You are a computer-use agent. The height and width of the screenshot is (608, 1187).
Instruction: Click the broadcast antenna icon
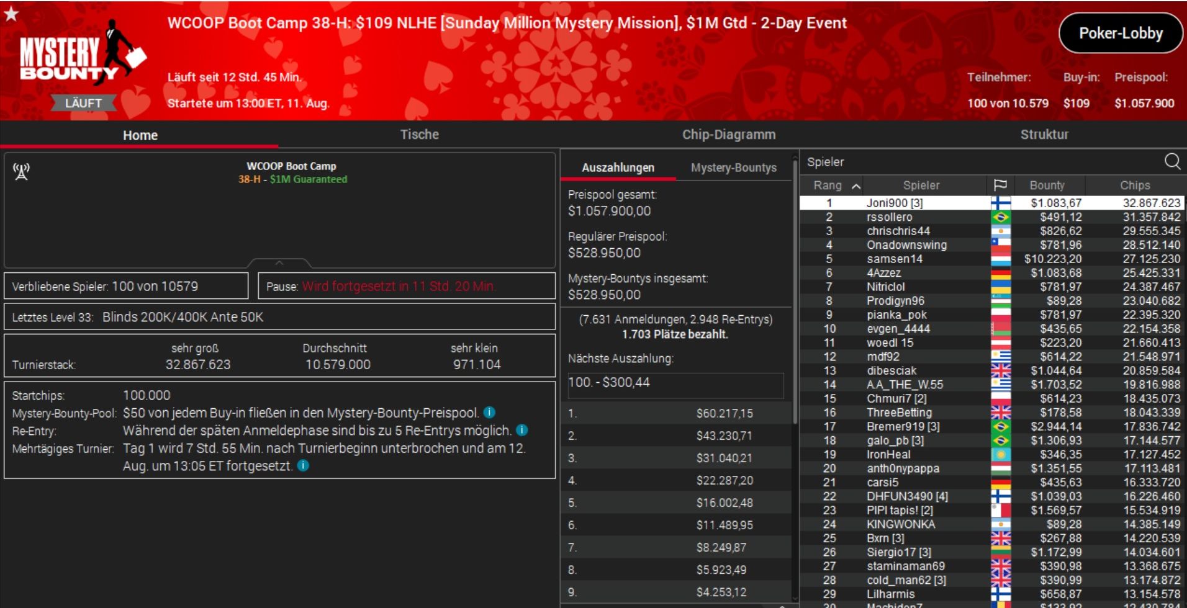click(22, 171)
